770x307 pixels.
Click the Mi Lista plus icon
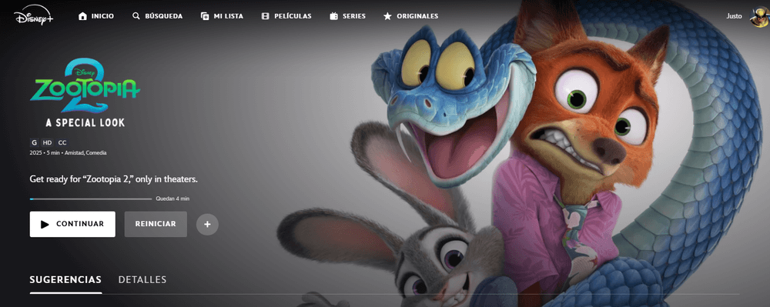(x=205, y=16)
